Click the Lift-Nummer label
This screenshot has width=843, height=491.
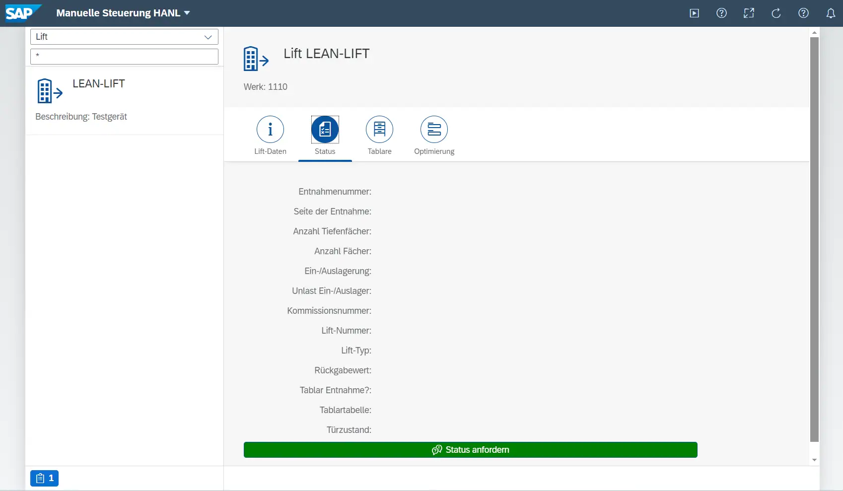click(x=347, y=331)
